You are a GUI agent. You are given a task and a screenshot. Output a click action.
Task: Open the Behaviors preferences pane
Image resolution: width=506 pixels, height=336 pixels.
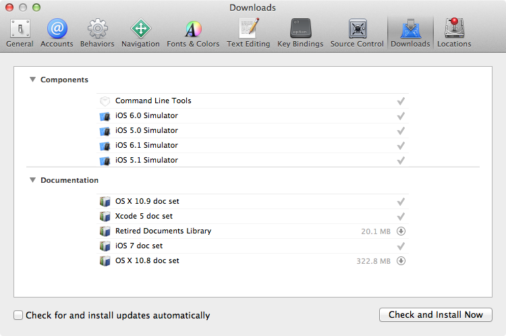pos(97,33)
